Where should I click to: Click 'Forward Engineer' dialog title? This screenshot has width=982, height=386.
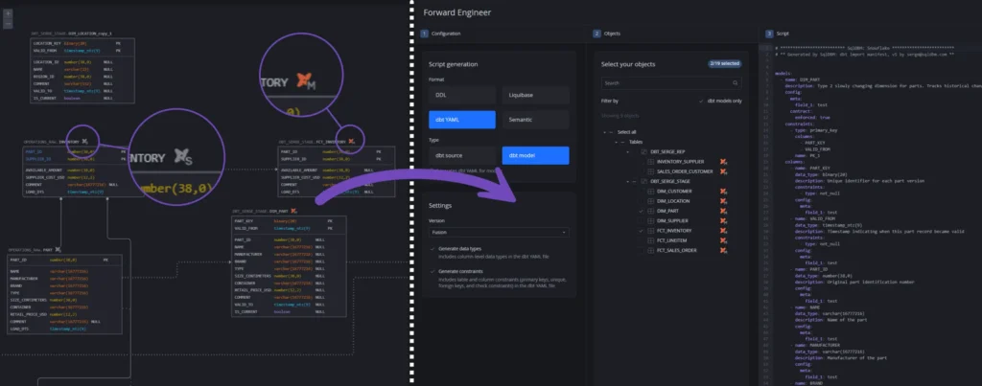(457, 12)
